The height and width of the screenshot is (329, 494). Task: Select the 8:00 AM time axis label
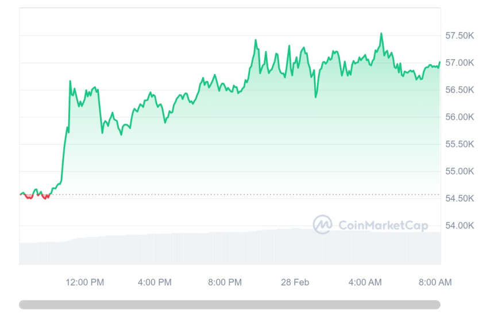(435, 282)
